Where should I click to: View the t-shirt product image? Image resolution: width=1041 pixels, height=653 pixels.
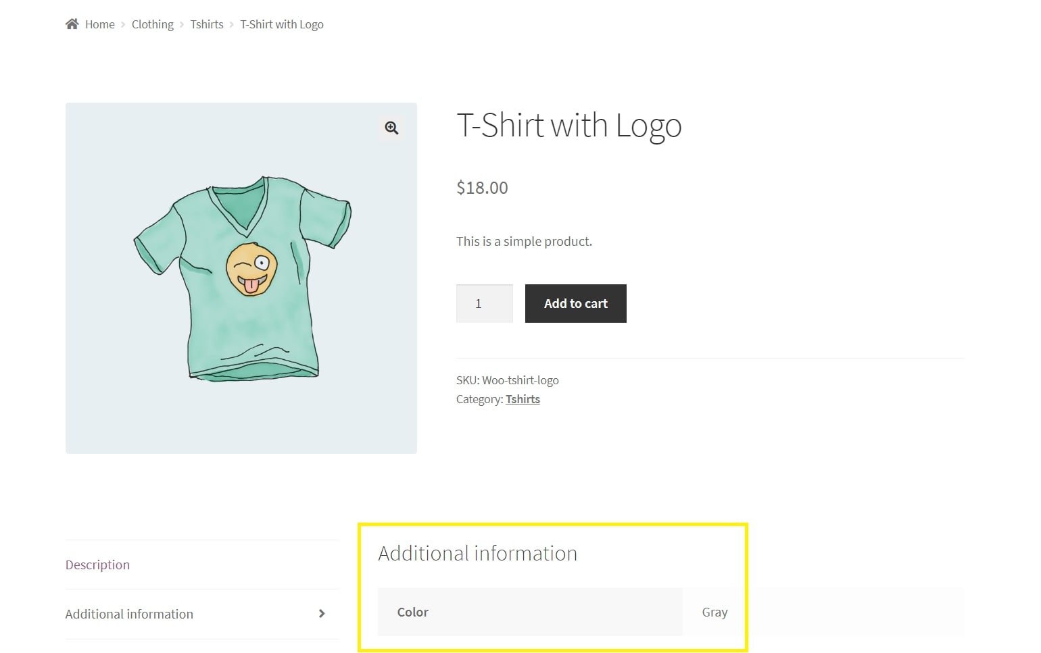point(241,277)
